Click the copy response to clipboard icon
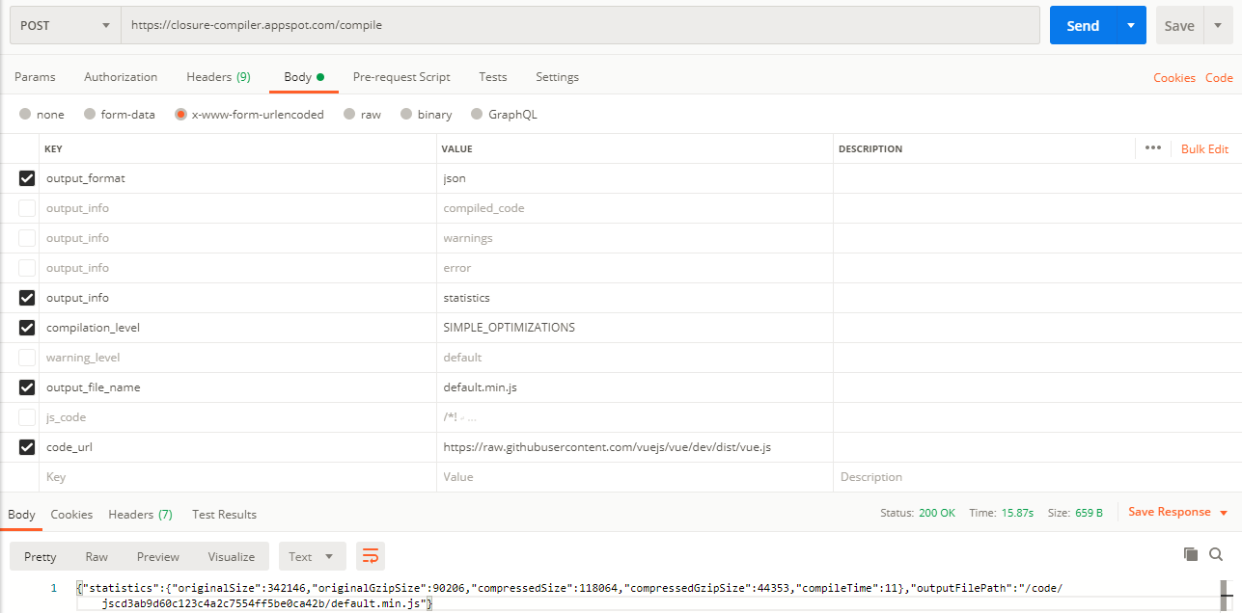1242x613 pixels. pyautogui.click(x=1191, y=554)
